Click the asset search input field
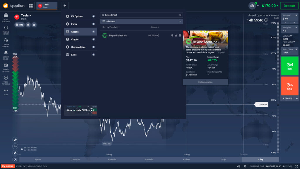This screenshot has height=169, width=300. [x=141, y=15]
